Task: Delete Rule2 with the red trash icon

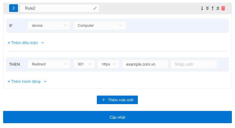Action: [x=223, y=8]
